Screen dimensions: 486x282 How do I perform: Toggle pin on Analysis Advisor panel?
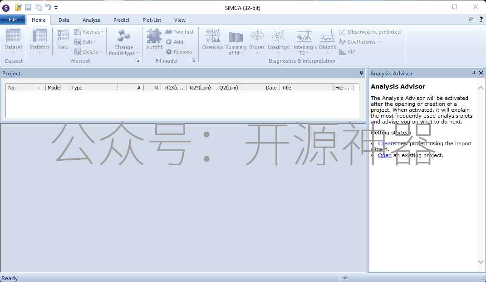click(474, 73)
